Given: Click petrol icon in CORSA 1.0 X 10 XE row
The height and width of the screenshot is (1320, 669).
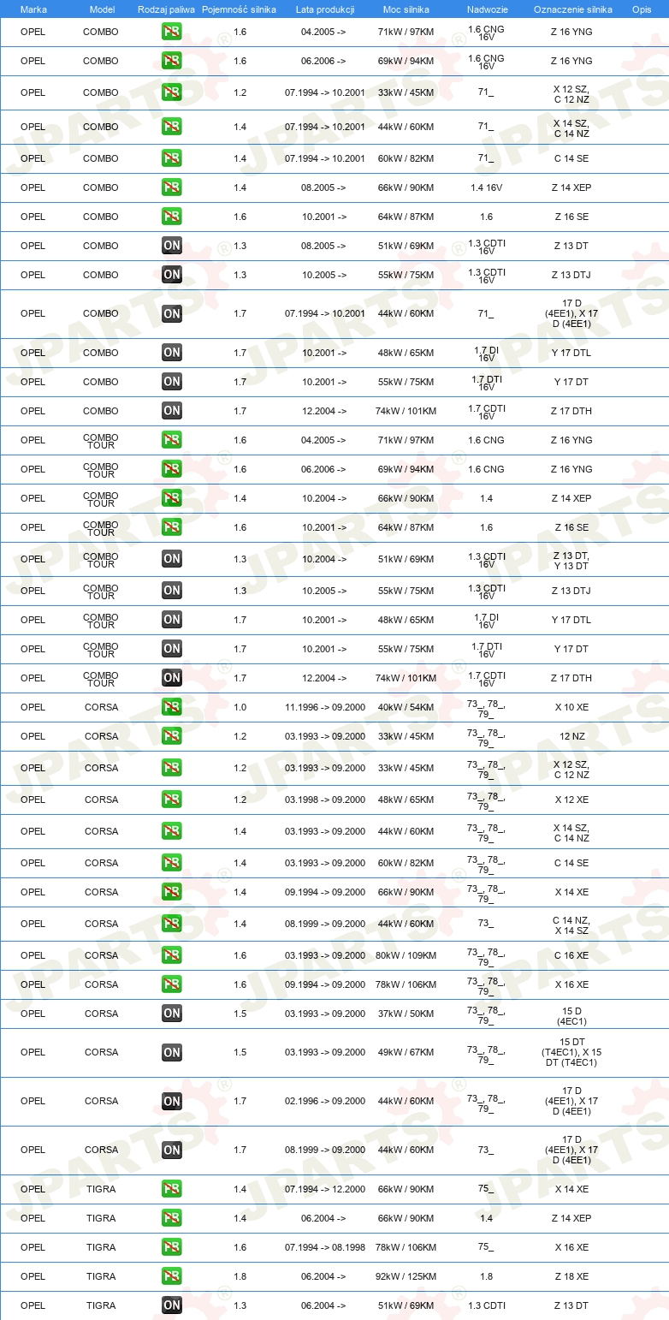Looking at the screenshot, I should click(172, 707).
